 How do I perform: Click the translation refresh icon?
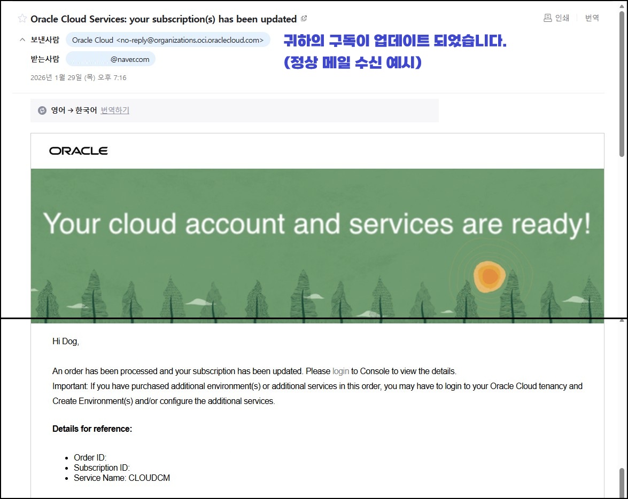[x=42, y=110]
